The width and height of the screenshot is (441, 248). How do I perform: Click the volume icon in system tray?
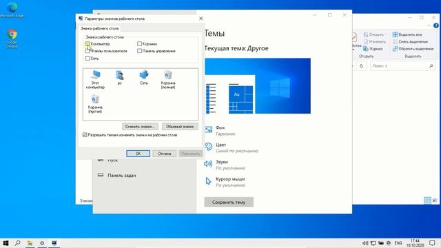click(x=365, y=243)
